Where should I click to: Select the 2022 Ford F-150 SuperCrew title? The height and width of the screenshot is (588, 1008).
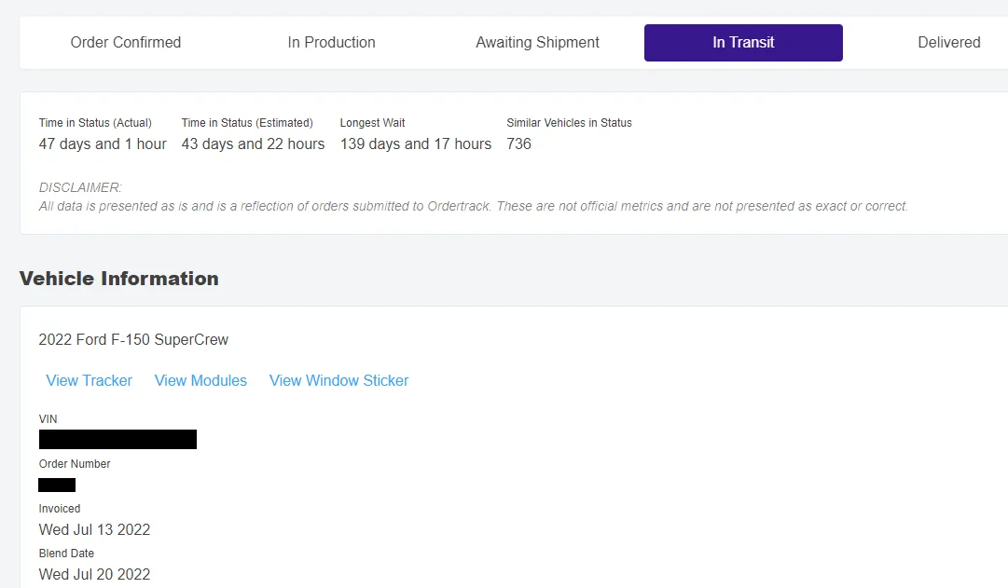(133, 340)
